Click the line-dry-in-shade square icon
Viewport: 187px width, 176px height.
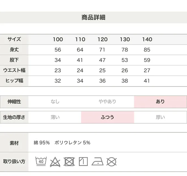pos(83,162)
